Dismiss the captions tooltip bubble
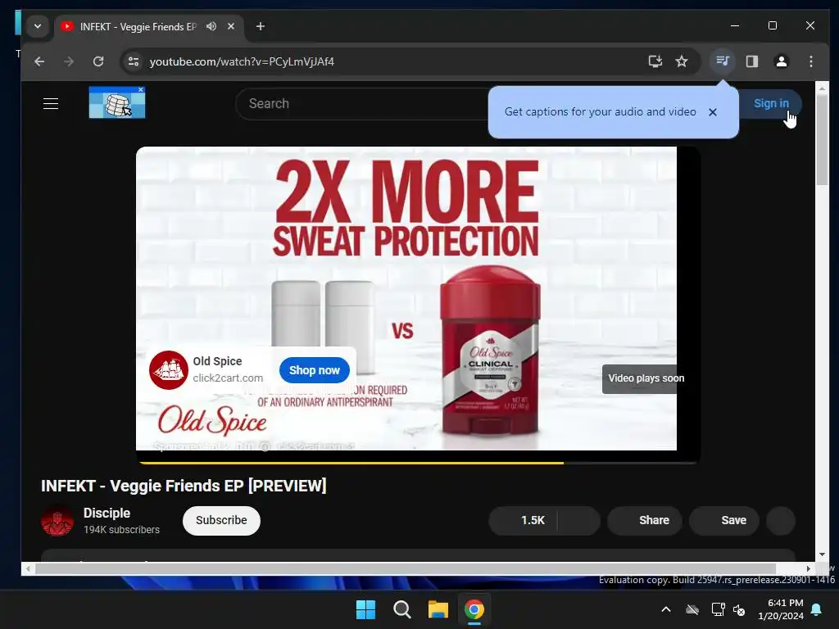 point(712,112)
